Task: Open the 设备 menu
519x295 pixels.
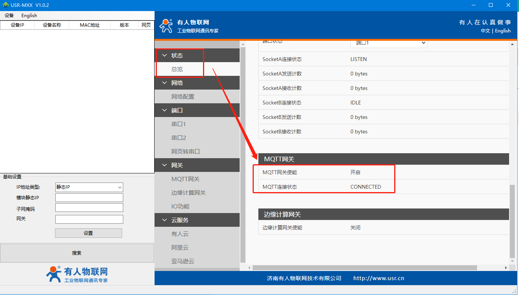Action: click(x=9, y=16)
